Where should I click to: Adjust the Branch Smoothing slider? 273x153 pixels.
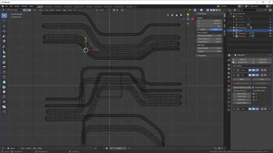point(242,88)
